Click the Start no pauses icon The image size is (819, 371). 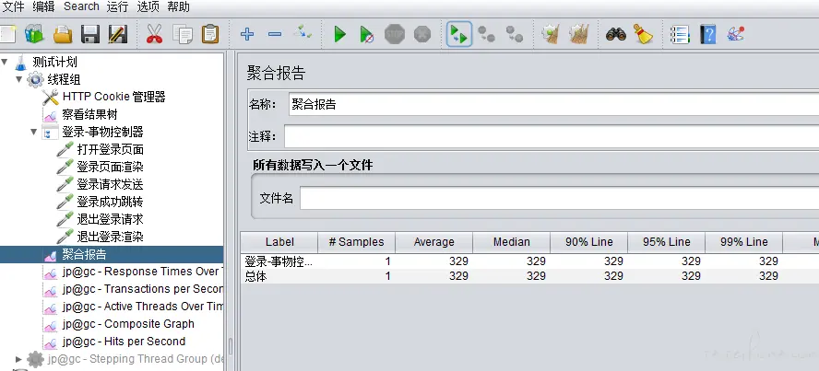(367, 35)
